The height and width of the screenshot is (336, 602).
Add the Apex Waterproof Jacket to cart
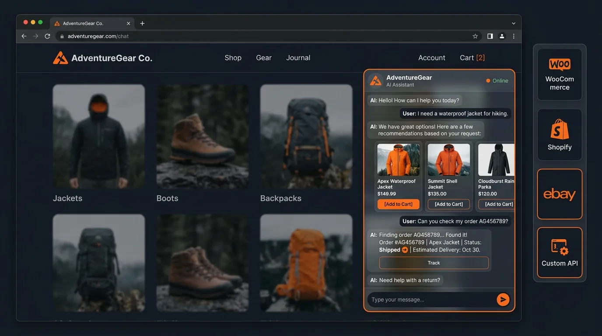click(x=398, y=204)
